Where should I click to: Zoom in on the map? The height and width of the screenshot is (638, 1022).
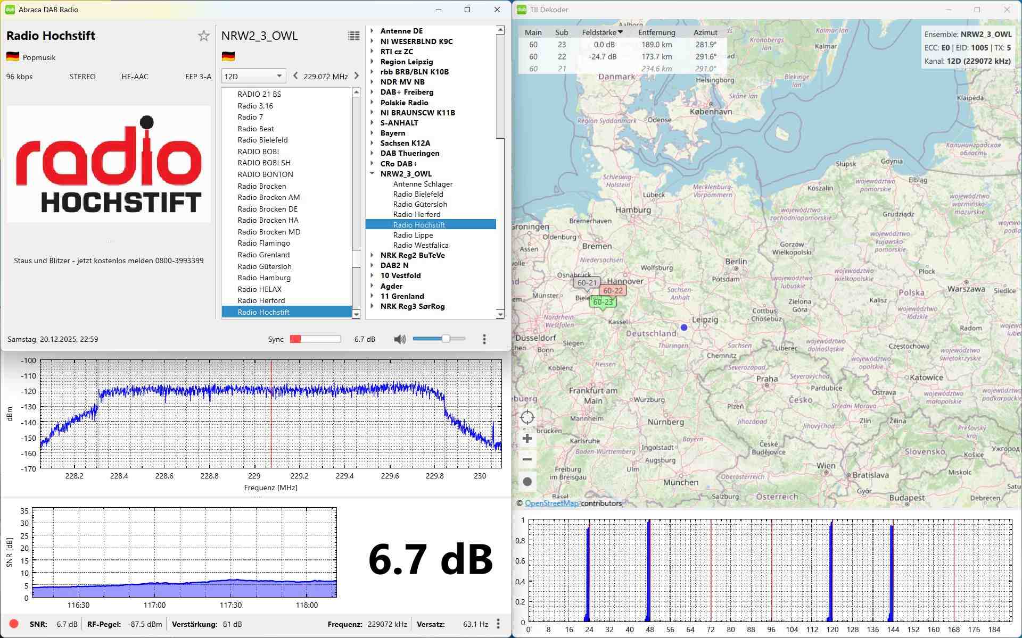[x=527, y=439]
